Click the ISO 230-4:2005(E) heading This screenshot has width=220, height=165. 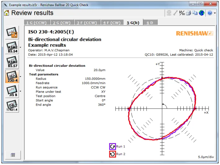click(51, 32)
